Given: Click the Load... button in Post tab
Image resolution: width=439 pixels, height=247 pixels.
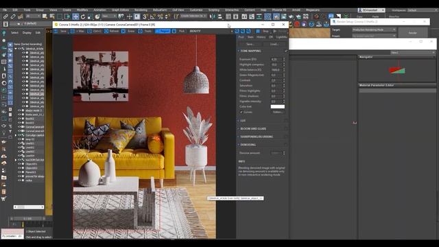Looking at the screenshot, I should pyautogui.click(x=274, y=44).
